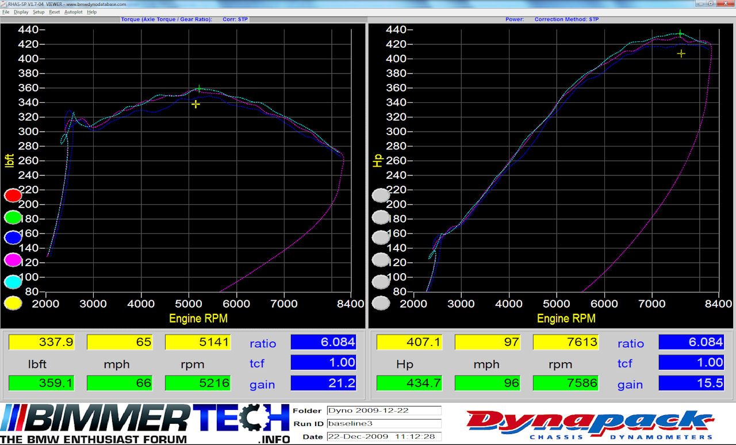Restore down the RHAS-SP viewer window
The image size is (736, 445).
(711, 3)
